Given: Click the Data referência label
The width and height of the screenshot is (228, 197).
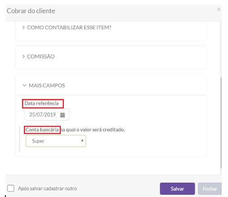Looking at the screenshot, I should (41, 103).
